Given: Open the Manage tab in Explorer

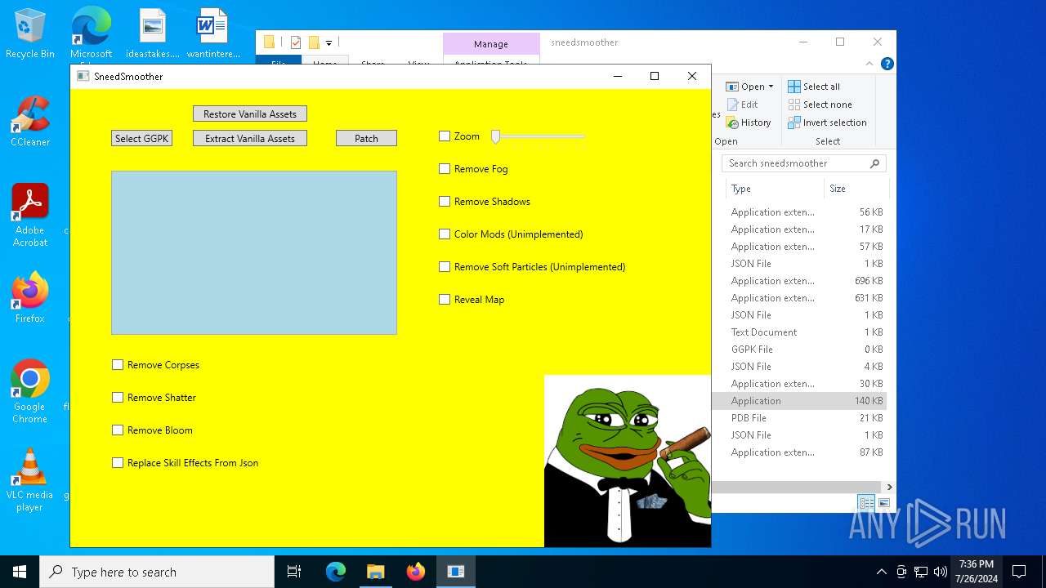Looking at the screenshot, I should tap(490, 44).
